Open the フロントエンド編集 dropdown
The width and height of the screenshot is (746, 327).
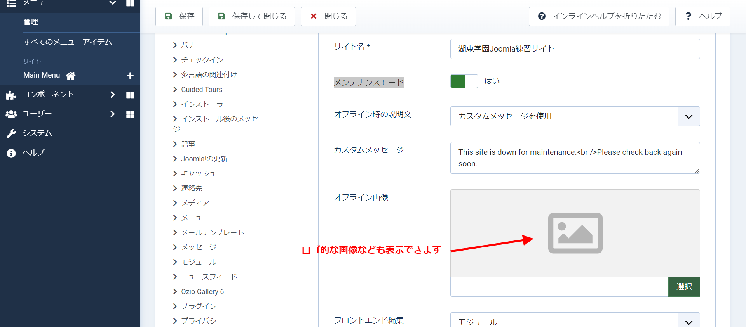(575, 321)
